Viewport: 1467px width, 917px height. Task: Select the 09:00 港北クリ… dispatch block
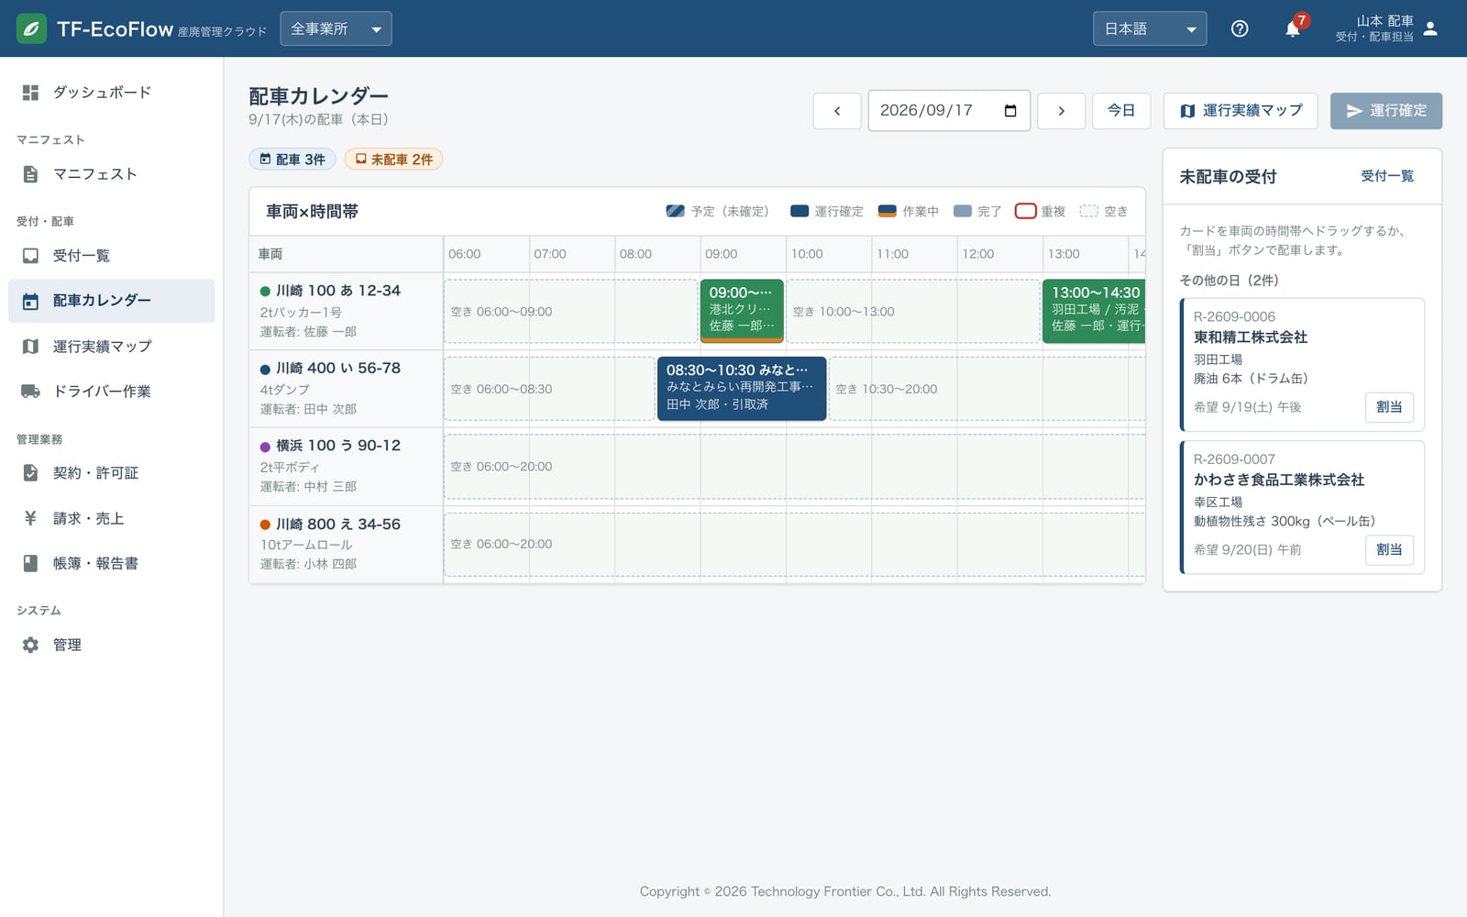[742, 312]
